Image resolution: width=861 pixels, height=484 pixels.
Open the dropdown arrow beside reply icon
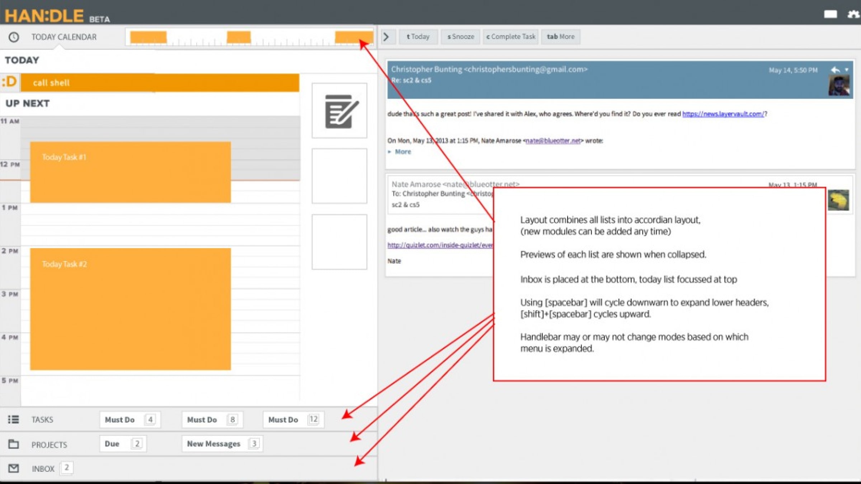tap(847, 70)
